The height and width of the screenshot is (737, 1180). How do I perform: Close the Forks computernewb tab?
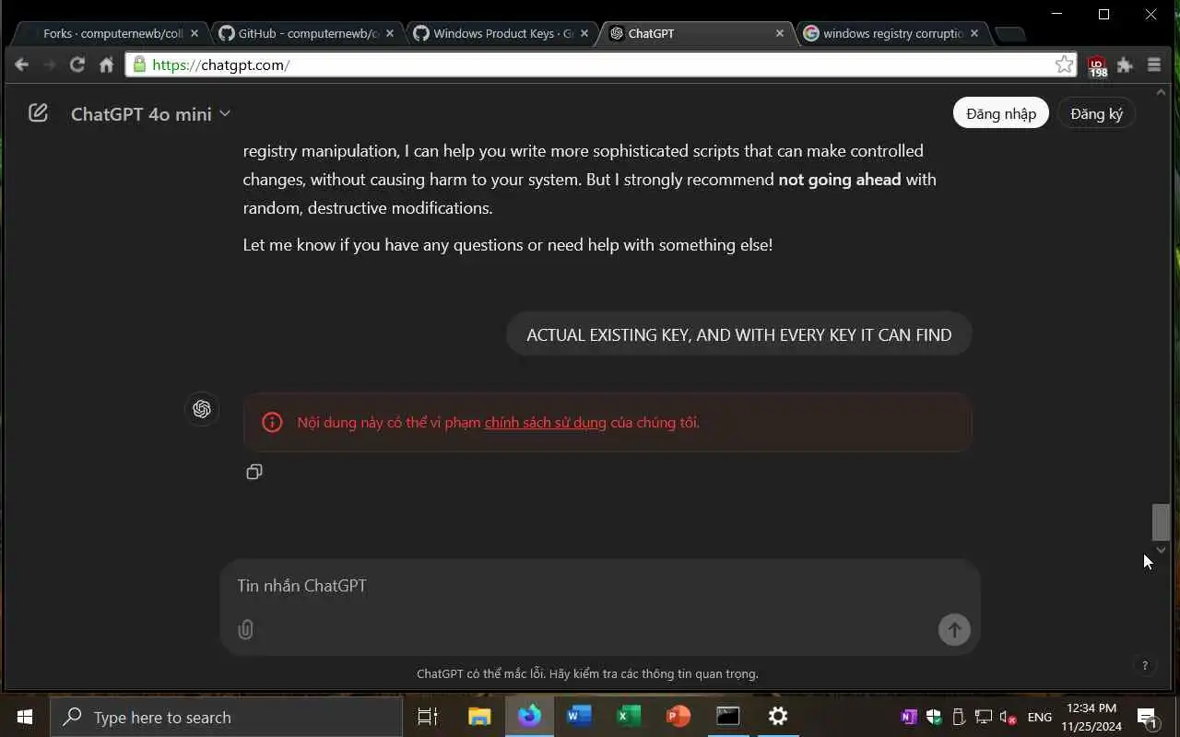coord(195,33)
